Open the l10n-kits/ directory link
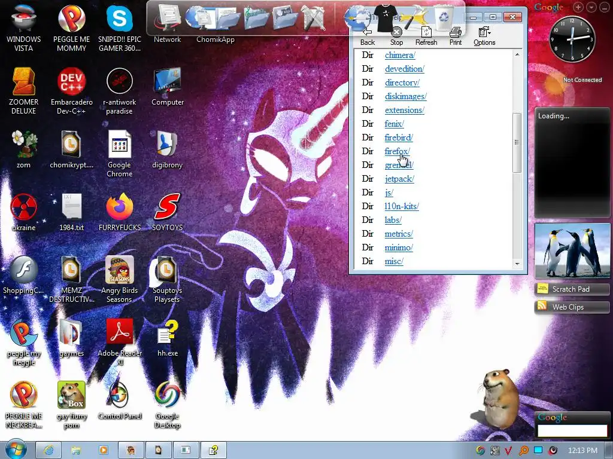613x459 pixels. coord(402,206)
